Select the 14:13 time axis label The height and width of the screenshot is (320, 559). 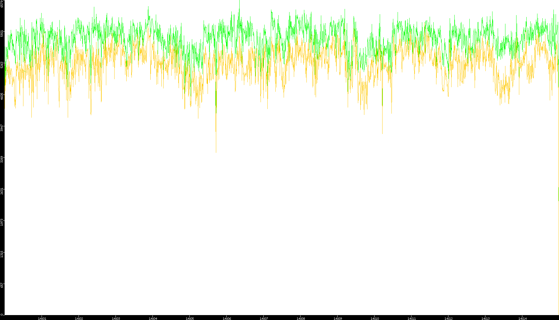(485, 318)
